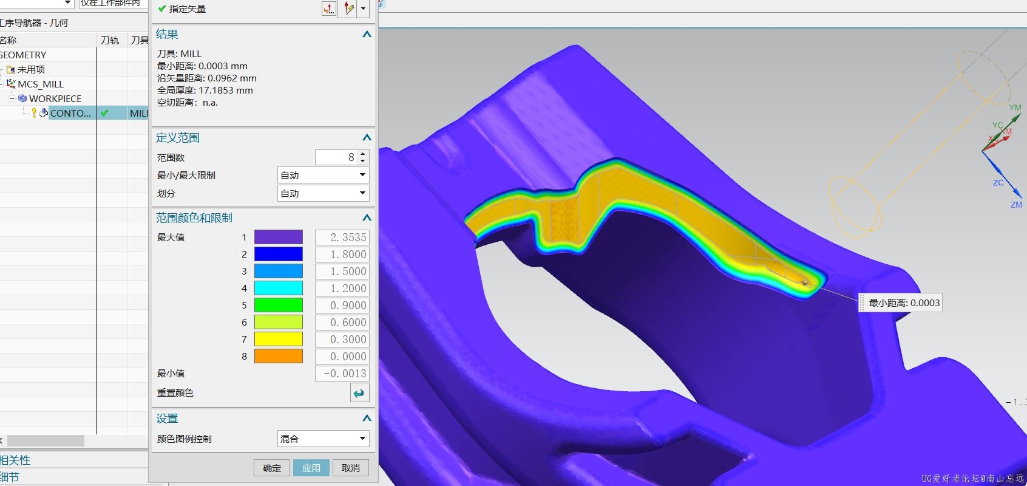This screenshot has height=486, width=1027.
Task: Cancel the dialog with 取消
Action: (x=351, y=468)
